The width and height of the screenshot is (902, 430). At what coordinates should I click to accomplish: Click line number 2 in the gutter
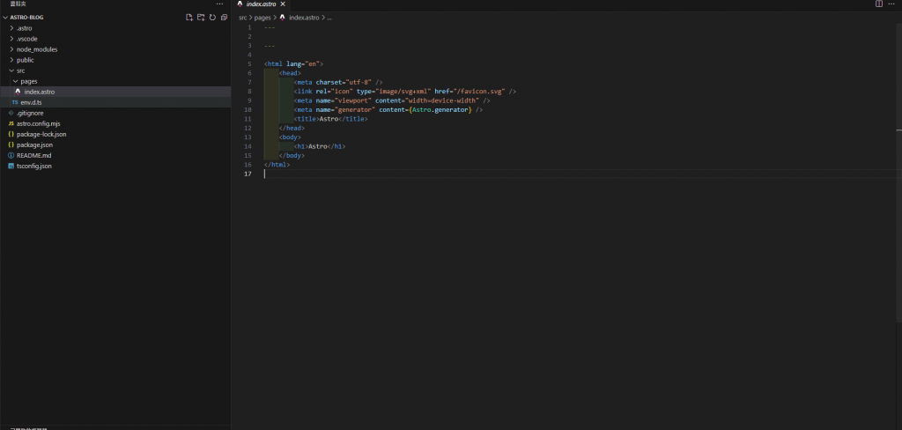(x=249, y=36)
